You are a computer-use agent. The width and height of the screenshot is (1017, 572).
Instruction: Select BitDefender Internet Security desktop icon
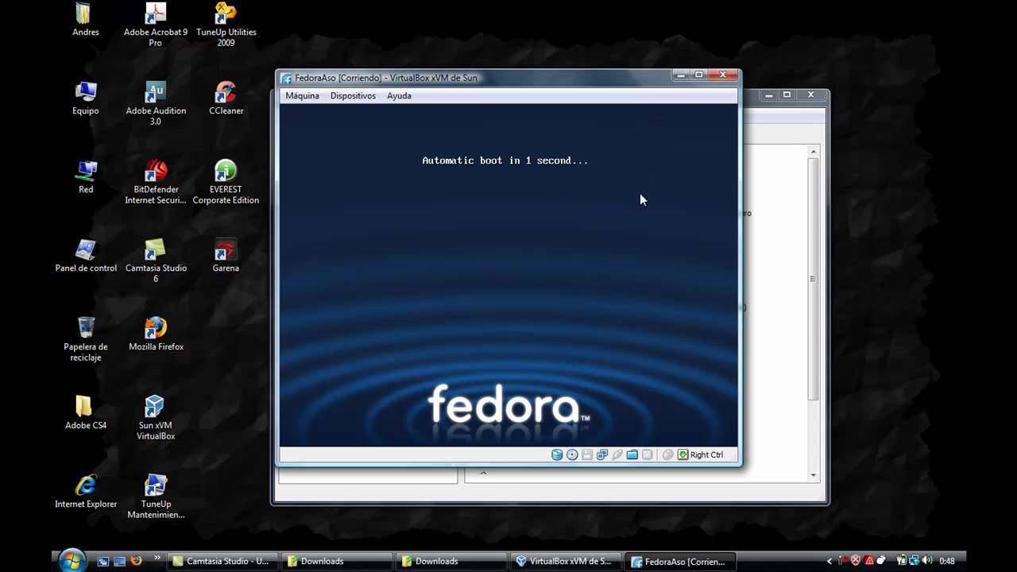pos(156,182)
